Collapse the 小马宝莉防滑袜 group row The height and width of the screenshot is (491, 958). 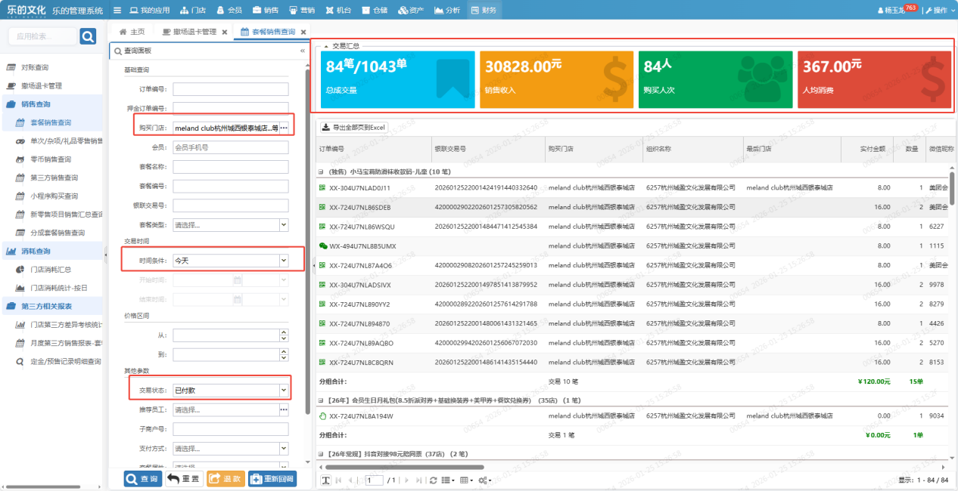[322, 172]
